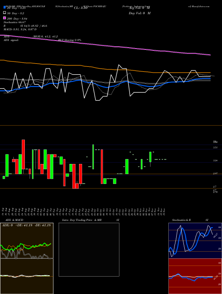Click inside the empty intraday trading price box

click(89, 249)
